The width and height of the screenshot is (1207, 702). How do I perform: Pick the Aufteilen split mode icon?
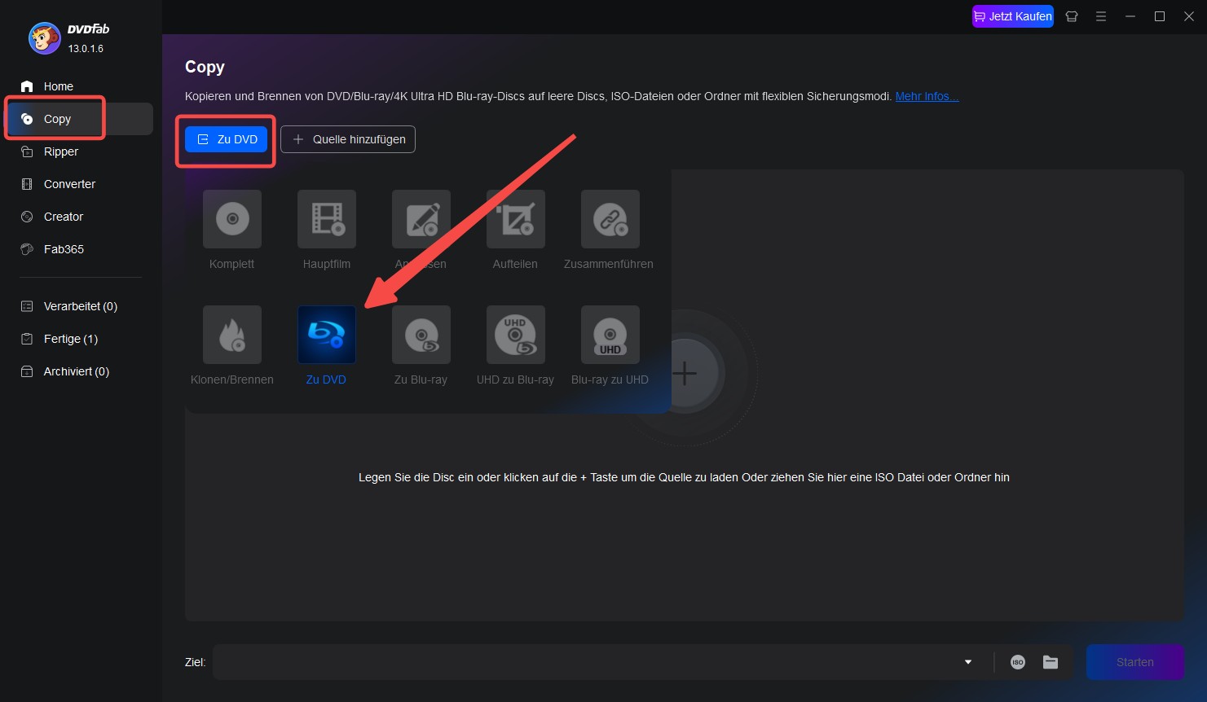516,219
